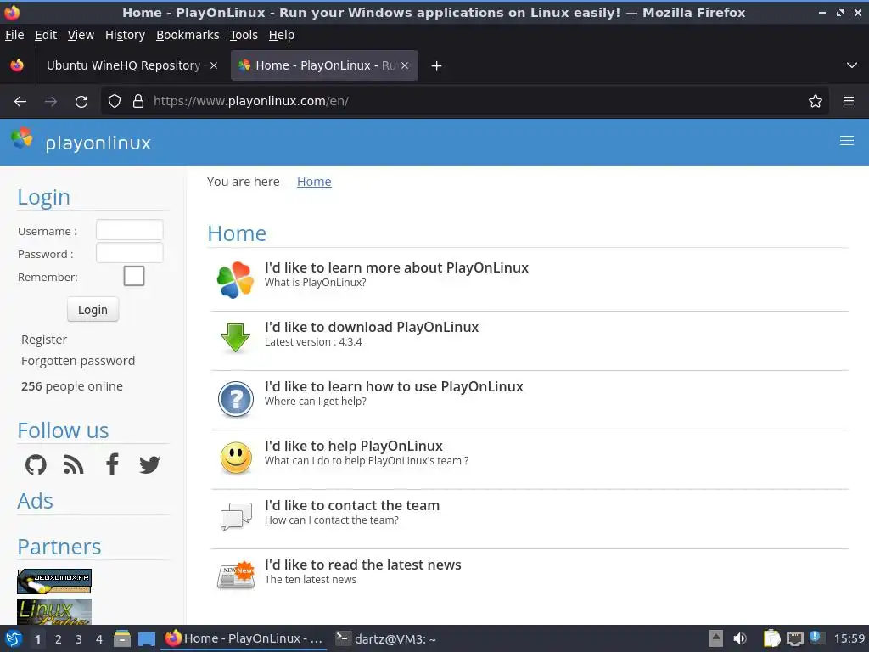Open the Firefox View pinned tab
This screenshot has width=869, height=652.
tap(17, 65)
